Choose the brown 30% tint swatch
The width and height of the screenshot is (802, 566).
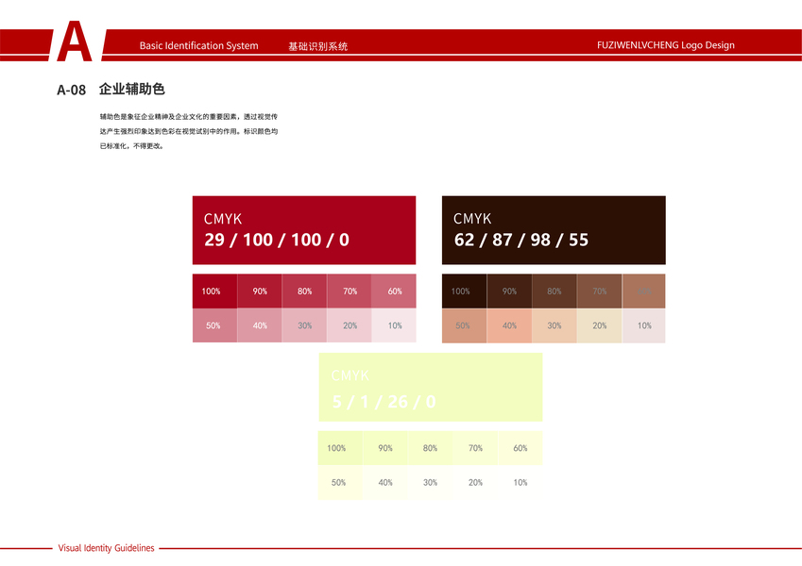click(x=555, y=325)
